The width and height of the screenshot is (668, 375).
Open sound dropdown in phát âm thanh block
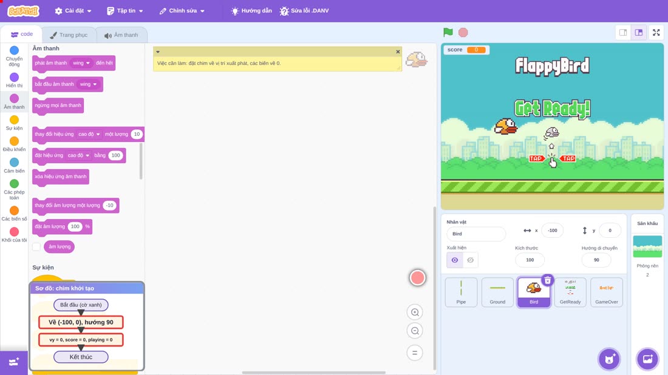[81, 63]
